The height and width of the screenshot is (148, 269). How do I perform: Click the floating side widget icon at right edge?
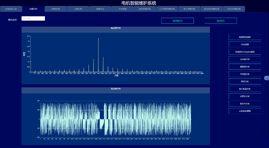pos(267,78)
